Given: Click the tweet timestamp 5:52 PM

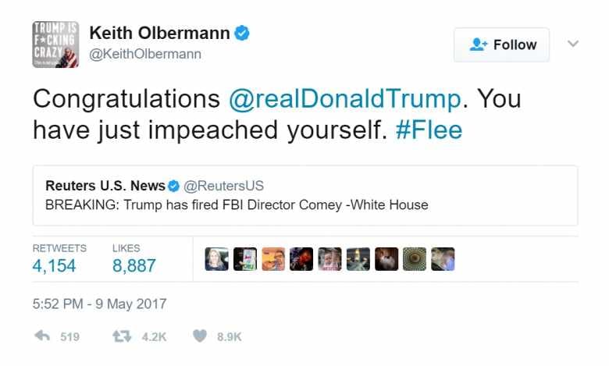Looking at the screenshot, I should tap(99, 304).
